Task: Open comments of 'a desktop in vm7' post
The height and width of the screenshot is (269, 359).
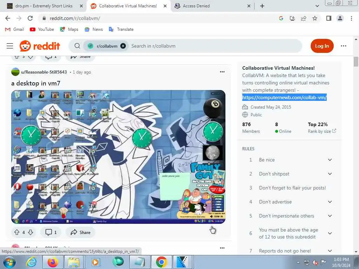Action: pyautogui.click(x=51, y=233)
